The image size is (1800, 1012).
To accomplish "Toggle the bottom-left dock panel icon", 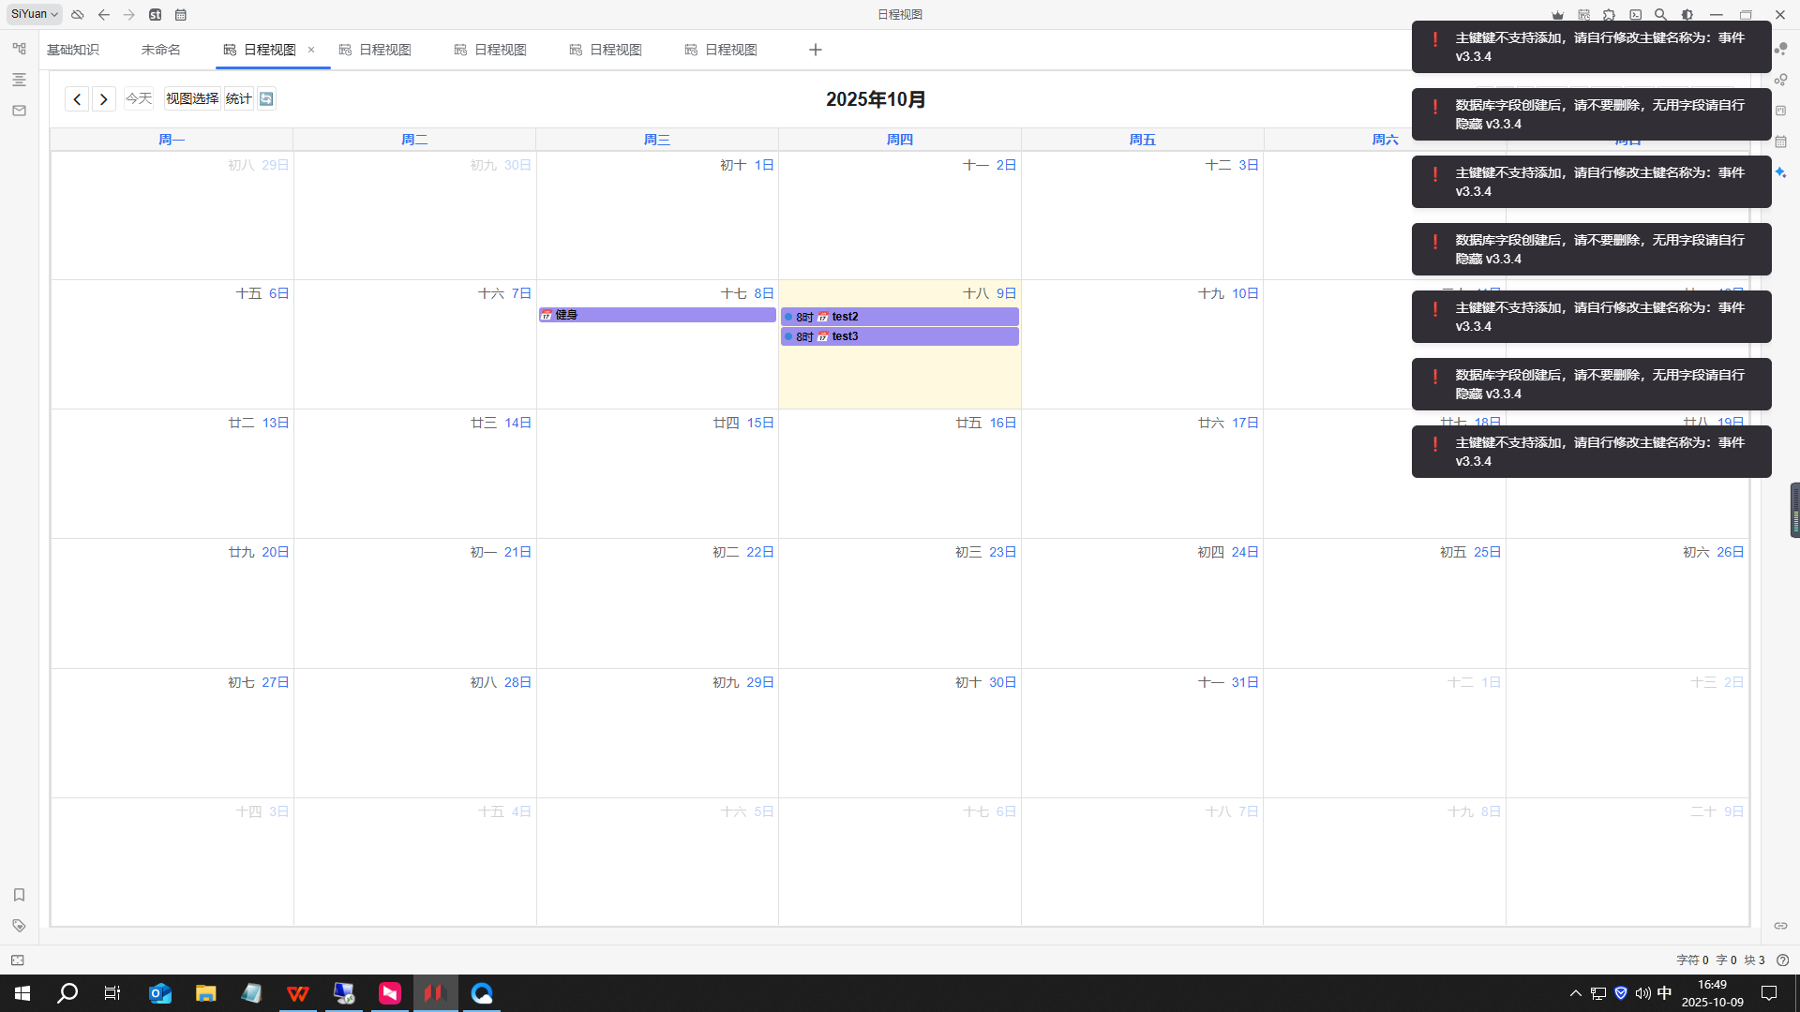I will click(x=18, y=960).
